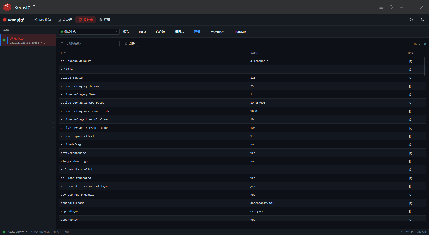Switch to the 客户端 tab
Screen dimensions: 429x235
[161, 32]
